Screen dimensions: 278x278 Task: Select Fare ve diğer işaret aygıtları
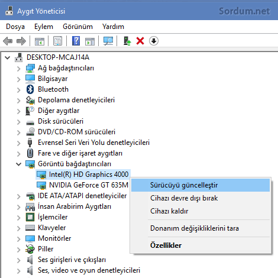pyautogui.click(x=80, y=153)
